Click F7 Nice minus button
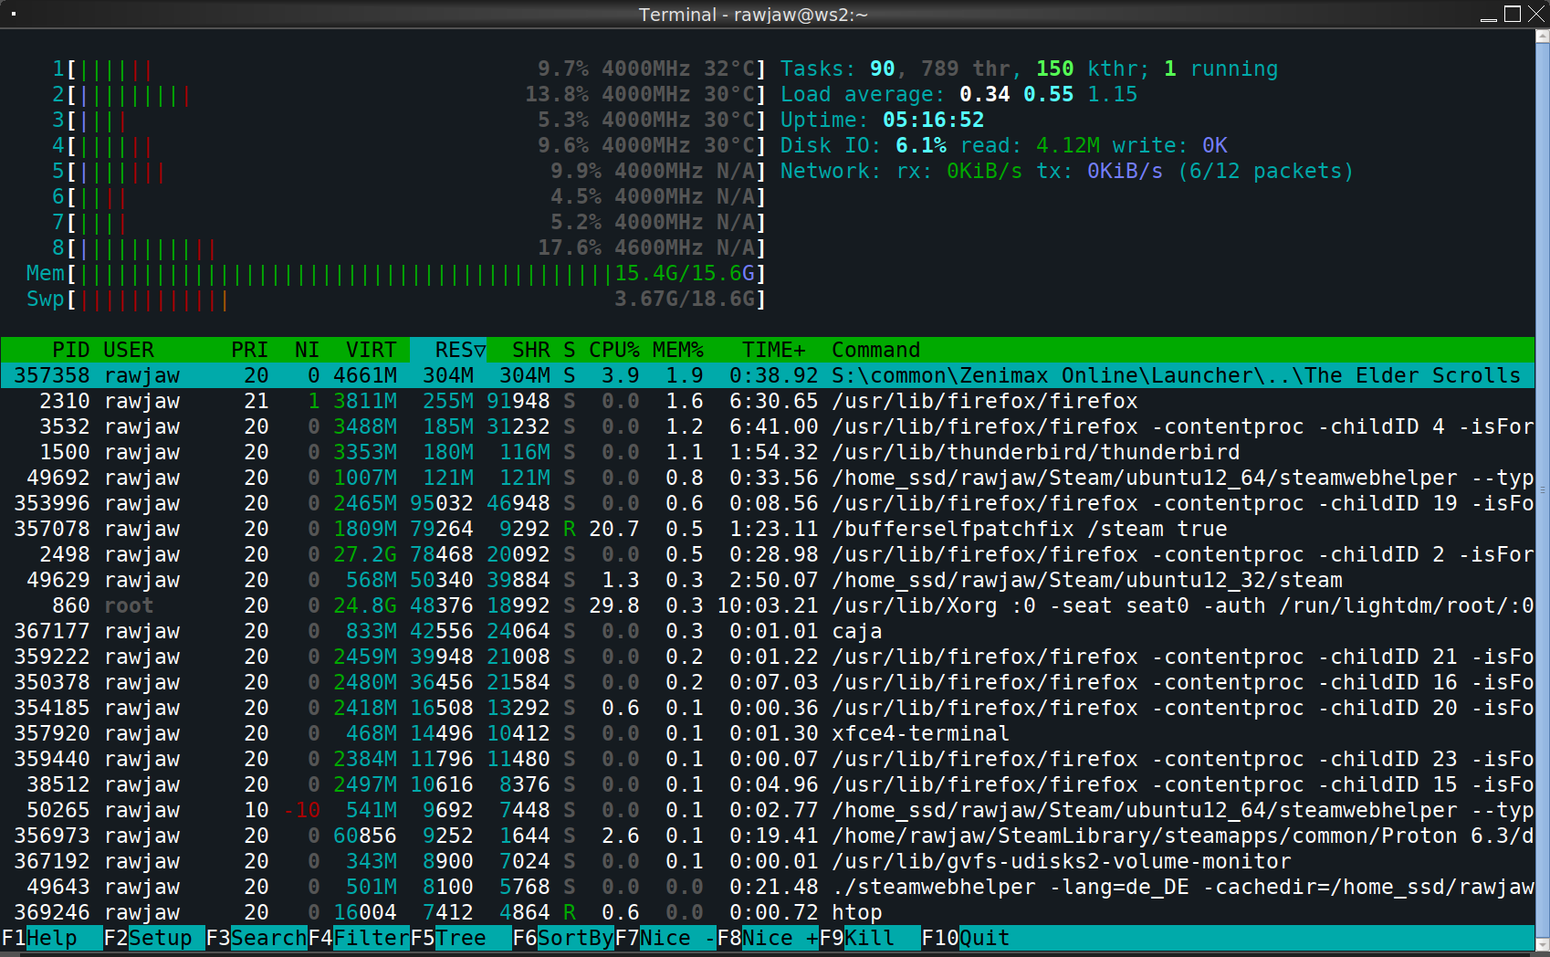Screen dimensions: 1550x957 pos(665,938)
